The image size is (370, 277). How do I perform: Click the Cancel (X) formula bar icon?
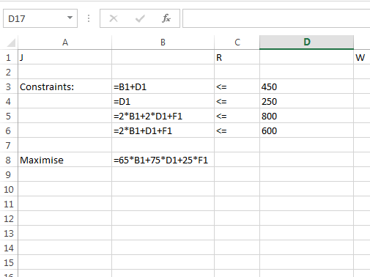click(114, 18)
